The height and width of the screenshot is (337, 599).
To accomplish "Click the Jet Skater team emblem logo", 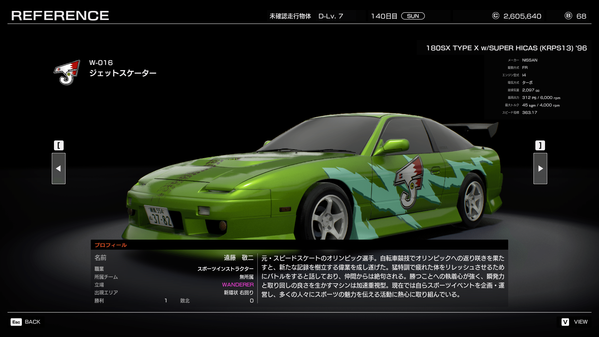I will [x=67, y=72].
